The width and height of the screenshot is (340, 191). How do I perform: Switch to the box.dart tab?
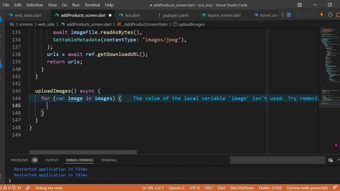132,15
